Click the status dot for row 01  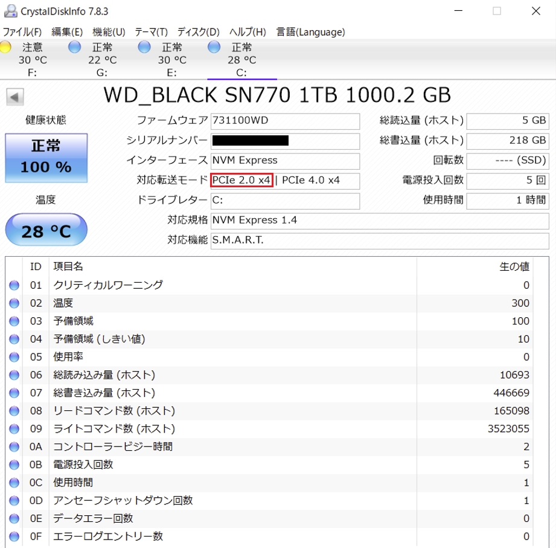pyautogui.click(x=14, y=285)
